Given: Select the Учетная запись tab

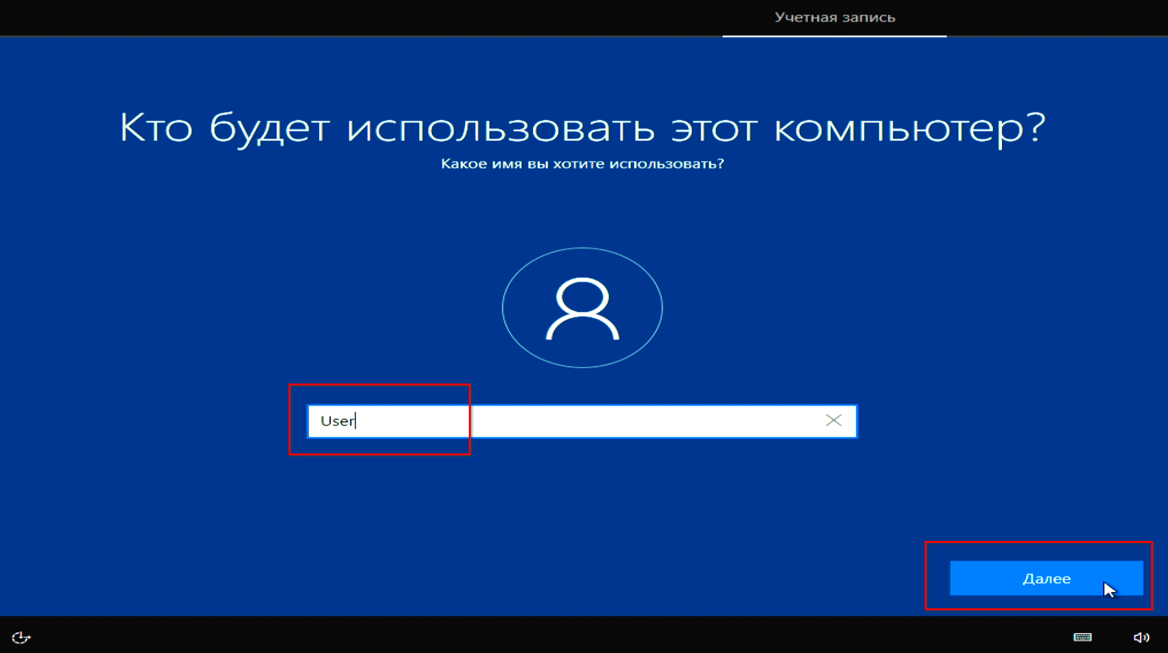Looking at the screenshot, I should coord(834,17).
